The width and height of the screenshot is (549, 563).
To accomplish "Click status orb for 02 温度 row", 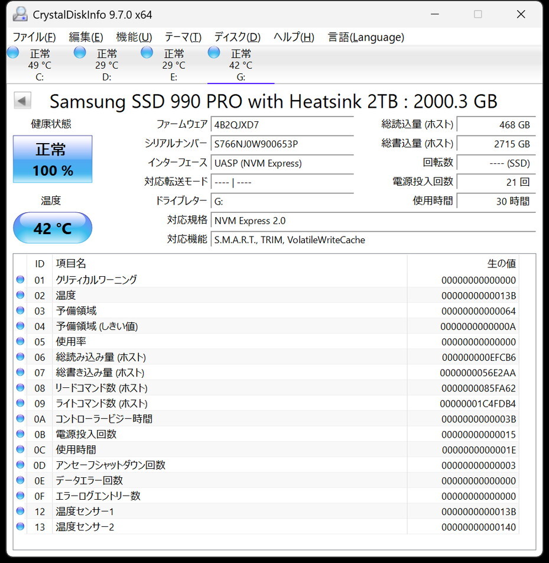I will click(x=21, y=295).
